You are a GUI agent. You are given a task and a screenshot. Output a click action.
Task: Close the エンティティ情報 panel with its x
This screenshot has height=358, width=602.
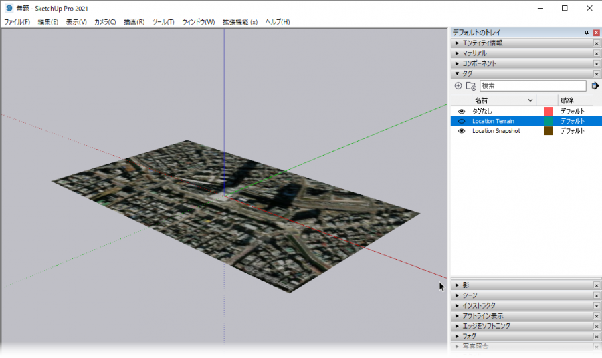click(x=597, y=43)
